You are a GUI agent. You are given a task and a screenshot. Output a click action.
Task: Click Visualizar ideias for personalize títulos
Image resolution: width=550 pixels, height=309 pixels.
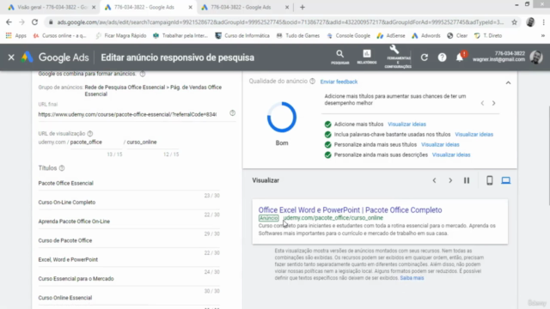pos(440,145)
